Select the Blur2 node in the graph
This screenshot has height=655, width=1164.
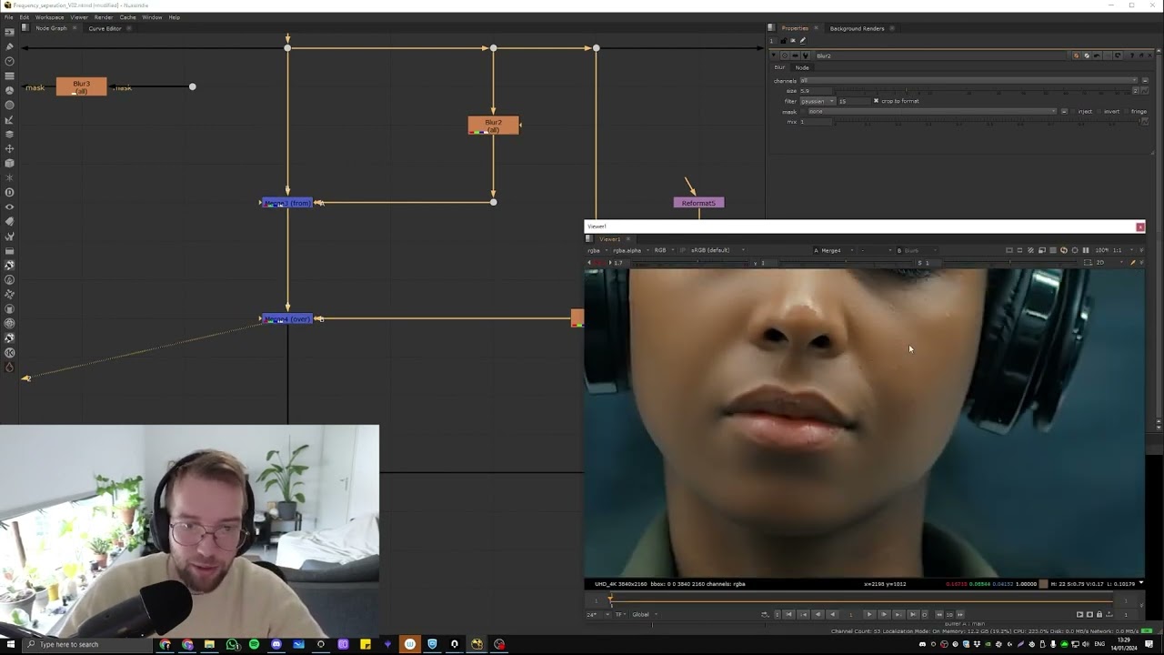[493, 126]
